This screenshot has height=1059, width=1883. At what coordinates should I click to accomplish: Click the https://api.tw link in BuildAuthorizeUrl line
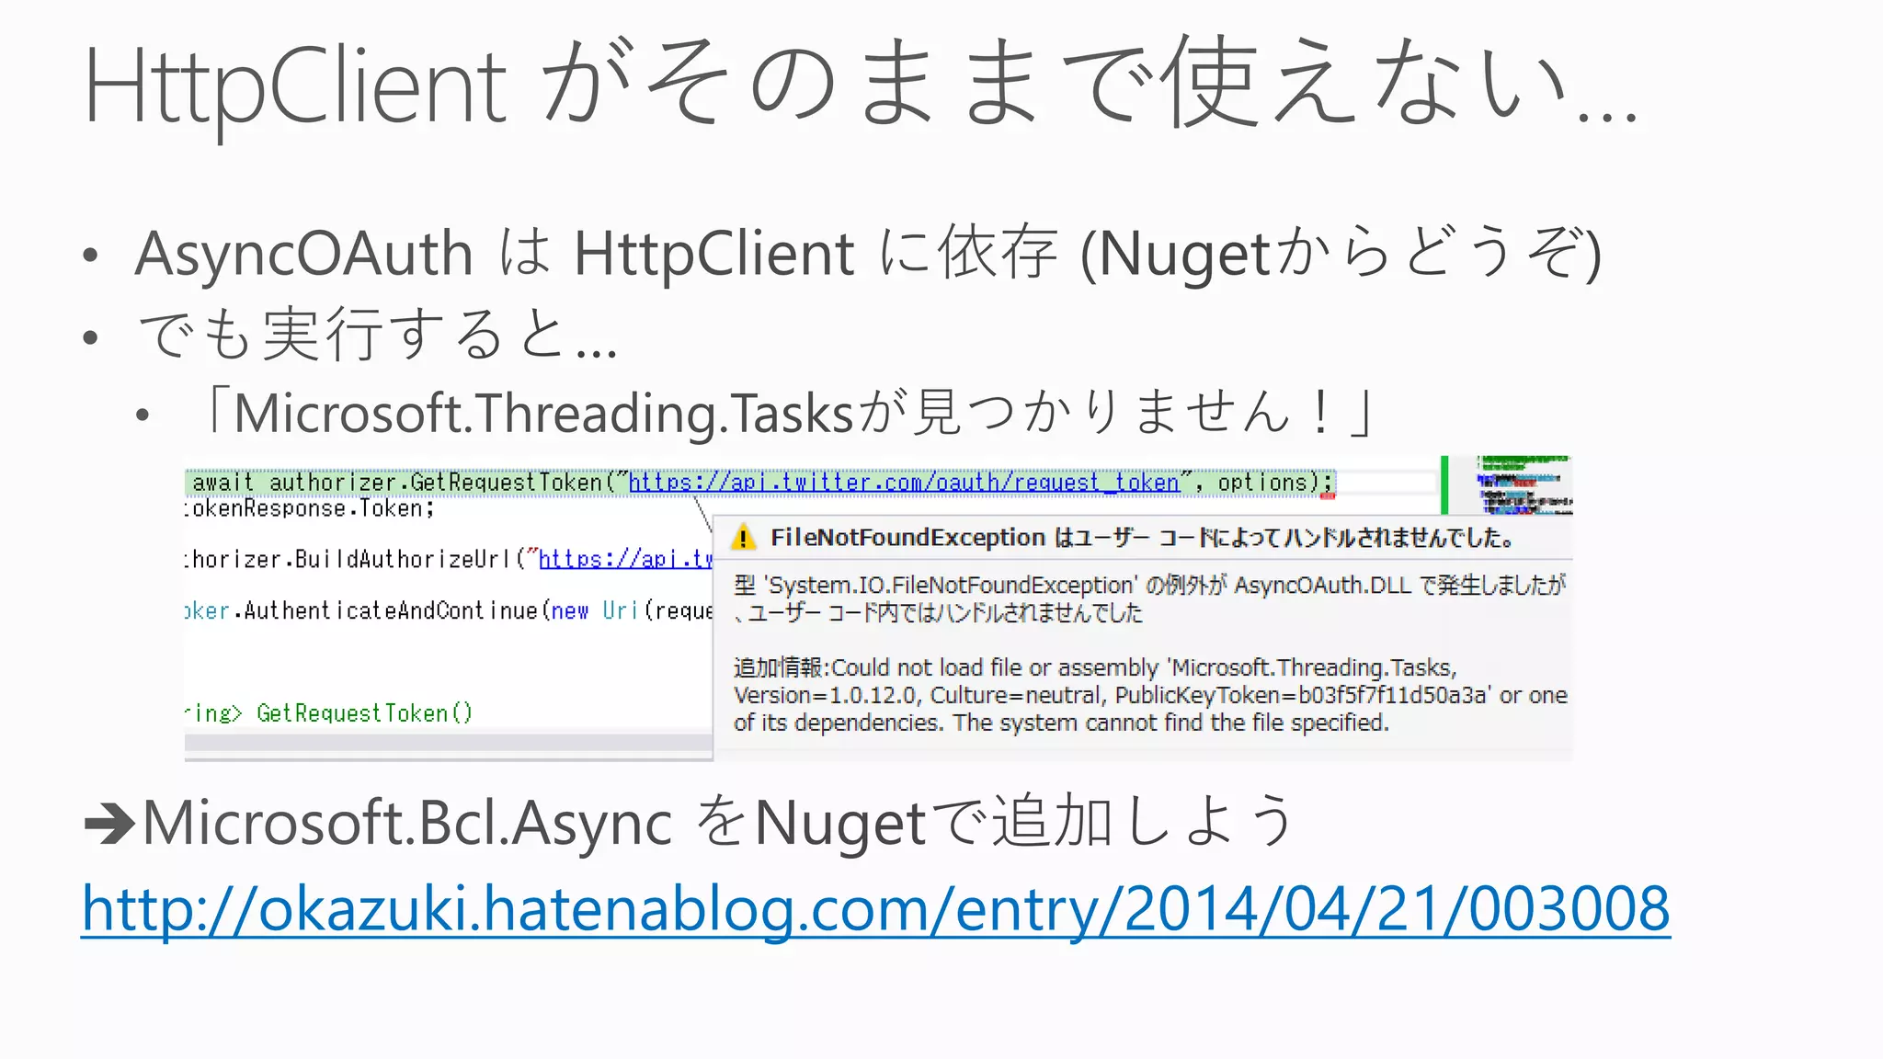pos(625,559)
